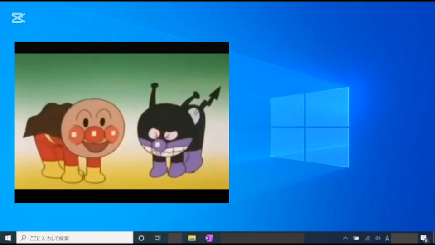Open Cortana circle icon on taskbar
435x245 pixels.
tap(141, 238)
